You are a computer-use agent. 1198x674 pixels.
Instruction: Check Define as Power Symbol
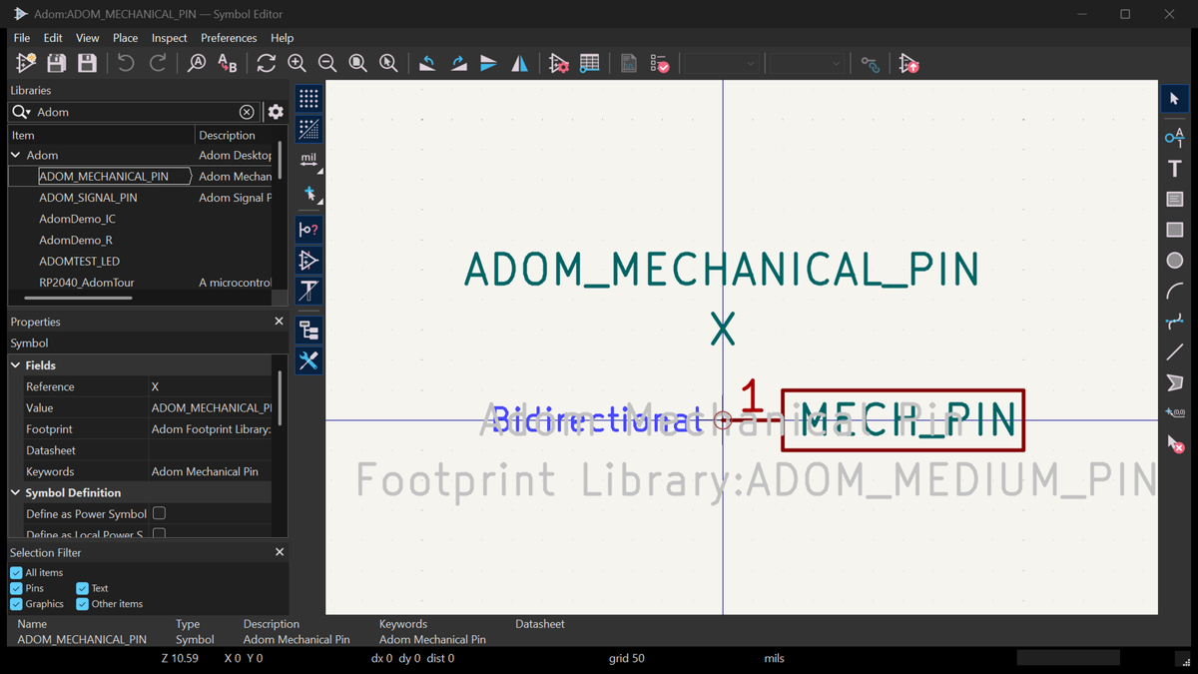(159, 513)
